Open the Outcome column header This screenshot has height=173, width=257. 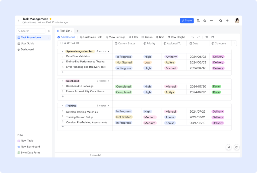220,43
